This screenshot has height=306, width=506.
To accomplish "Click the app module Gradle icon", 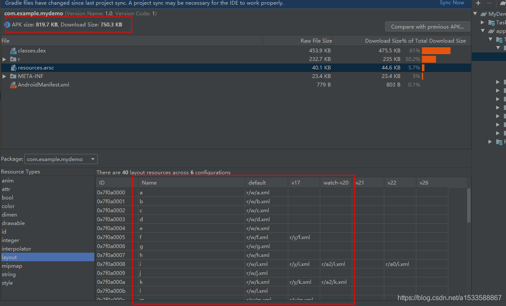I will coord(491,31).
